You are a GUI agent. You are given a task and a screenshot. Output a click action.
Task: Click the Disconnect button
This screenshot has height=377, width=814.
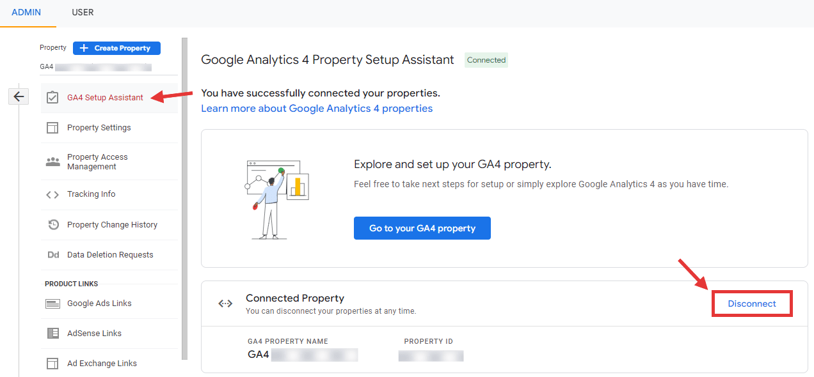(x=752, y=304)
